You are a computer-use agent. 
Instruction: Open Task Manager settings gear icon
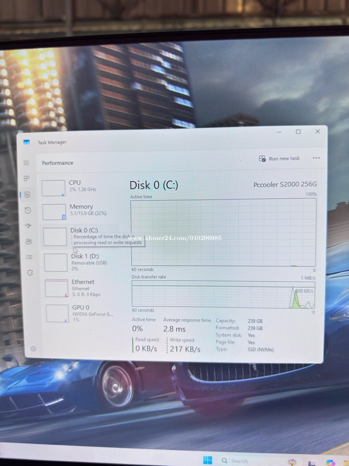33,349
